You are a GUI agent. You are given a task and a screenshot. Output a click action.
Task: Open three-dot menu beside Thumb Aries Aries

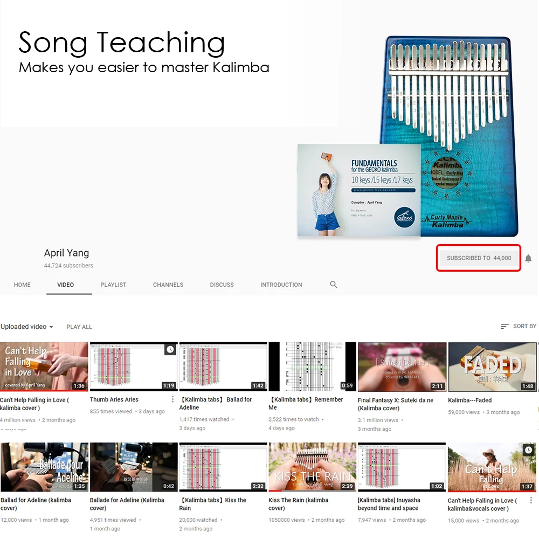tap(172, 399)
